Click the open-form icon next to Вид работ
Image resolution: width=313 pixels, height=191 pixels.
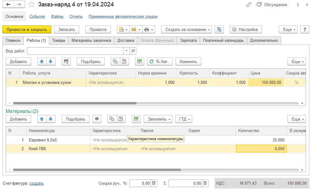[x=133, y=51]
